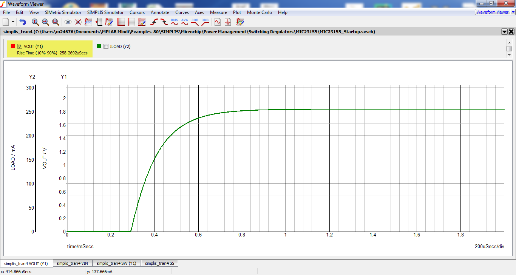Open the SIMetrix Simulator menu
Screen dimensions: 516x275
pyautogui.click(x=63, y=12)
